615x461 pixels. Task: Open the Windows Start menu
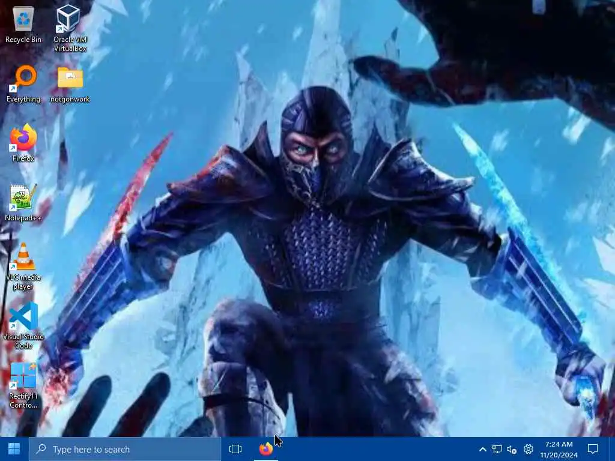click(14, 449)
